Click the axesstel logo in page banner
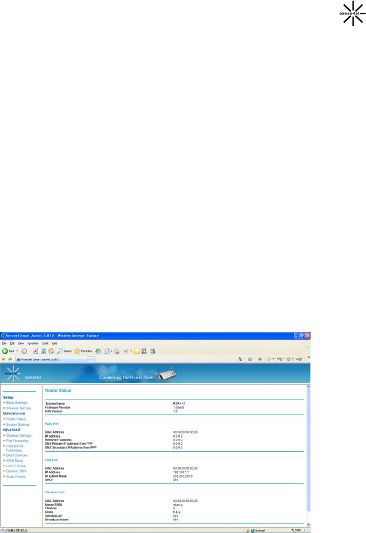This screenshot has width=366, height=533. [13, 374]
